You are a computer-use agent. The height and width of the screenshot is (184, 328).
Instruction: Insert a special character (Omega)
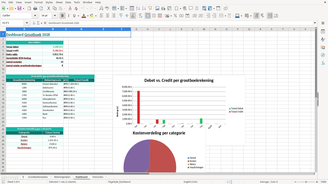click(176, 8)
